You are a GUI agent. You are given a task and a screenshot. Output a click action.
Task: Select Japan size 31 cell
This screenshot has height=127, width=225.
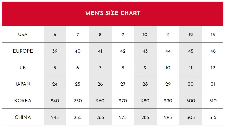[x=213, y=84]
